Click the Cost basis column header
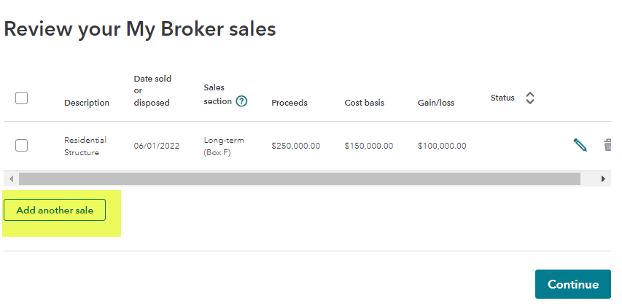This screenshot has height=306, width=622. point(364,103)
